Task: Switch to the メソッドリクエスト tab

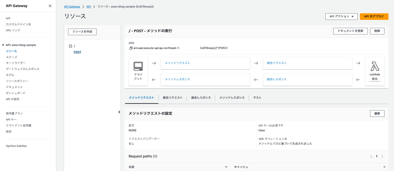Action: pyautogui.click(x=141, y=98)
